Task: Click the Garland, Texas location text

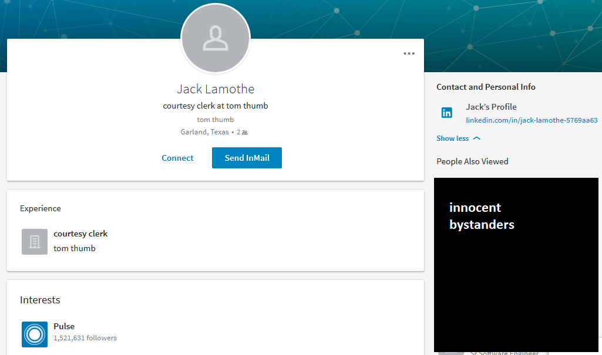Action: pyautogui.click(x=204, y=132)
